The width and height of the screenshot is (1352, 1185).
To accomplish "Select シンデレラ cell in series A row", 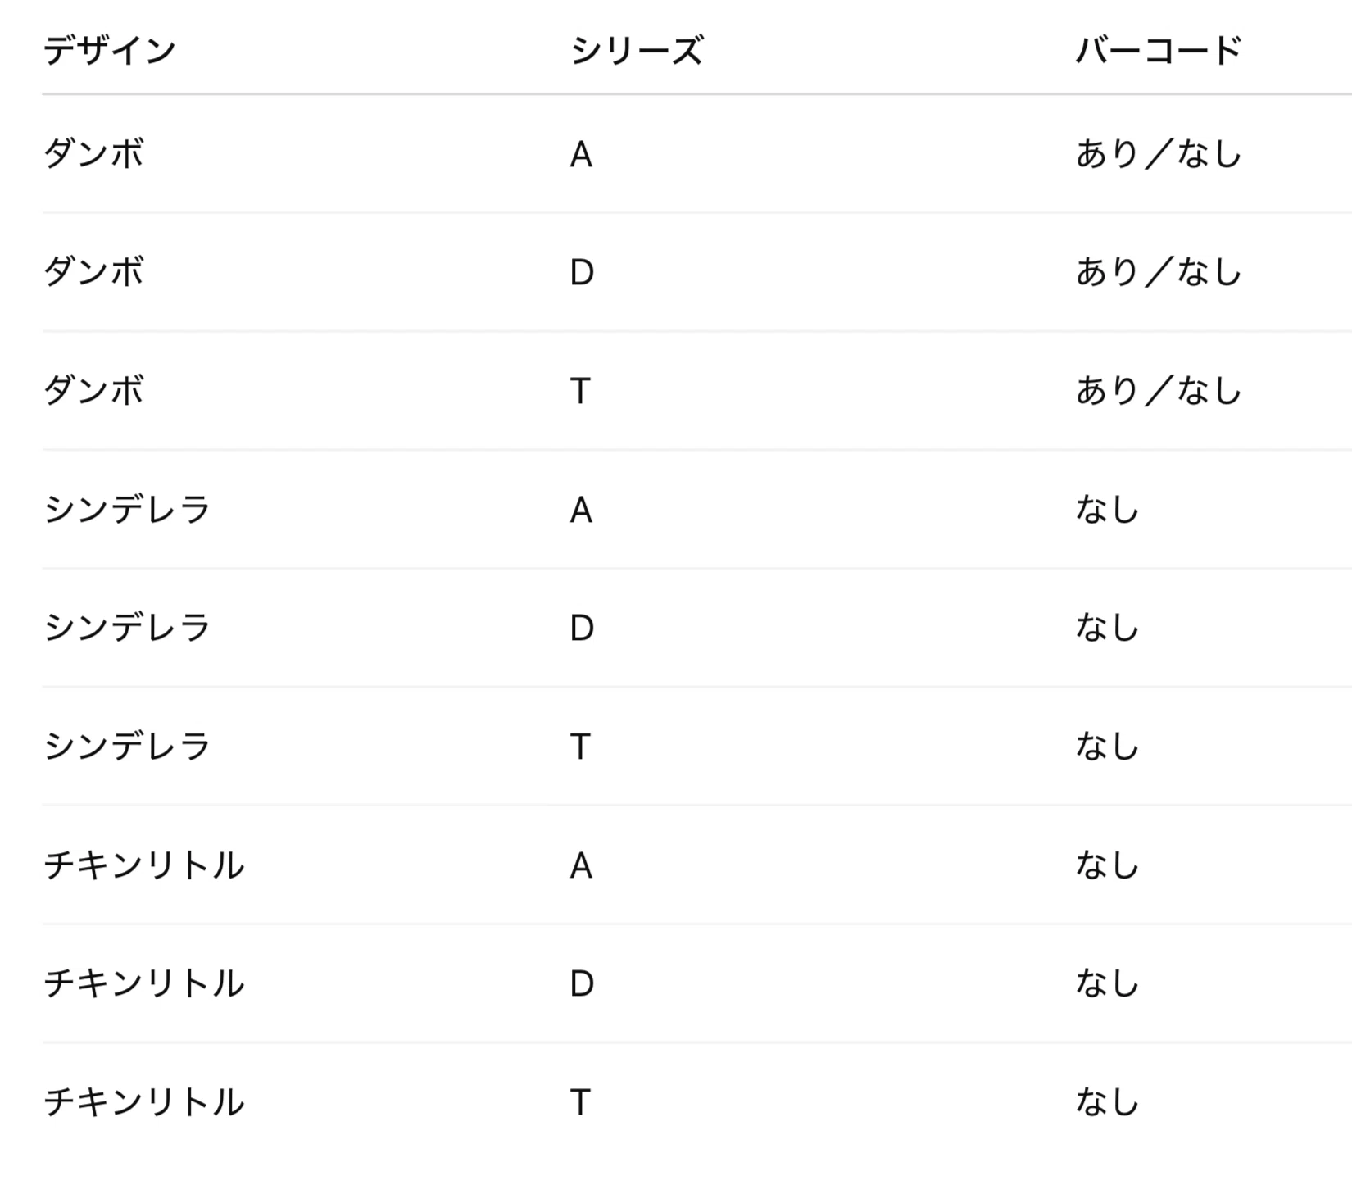I will click(x=127, y=510).
